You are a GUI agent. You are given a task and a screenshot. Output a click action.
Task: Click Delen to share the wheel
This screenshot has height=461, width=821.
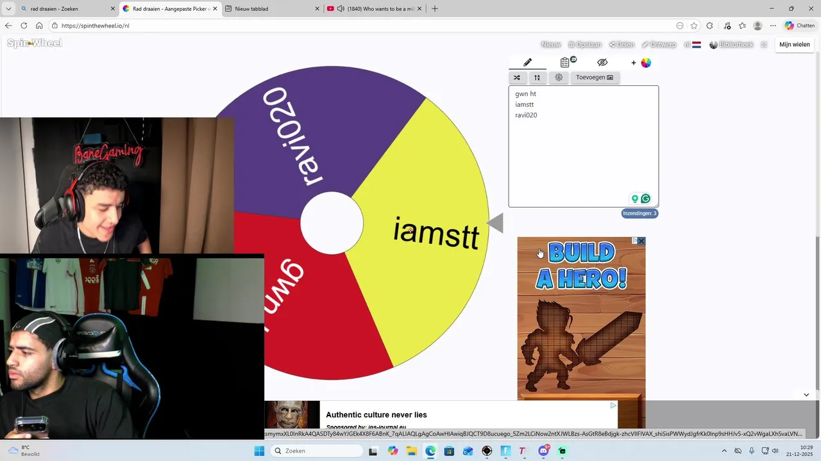(622, 45)
